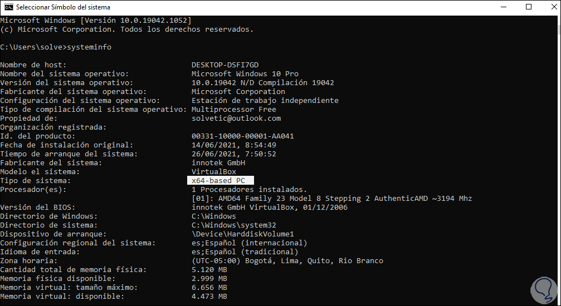This screenshot has width=561, height=306.
Task: Click virtual memory maximum '6.656 MB'
Action: (x=209, y=288)
